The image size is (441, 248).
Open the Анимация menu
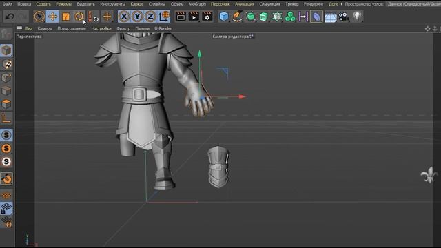click(x=245, y=4)
